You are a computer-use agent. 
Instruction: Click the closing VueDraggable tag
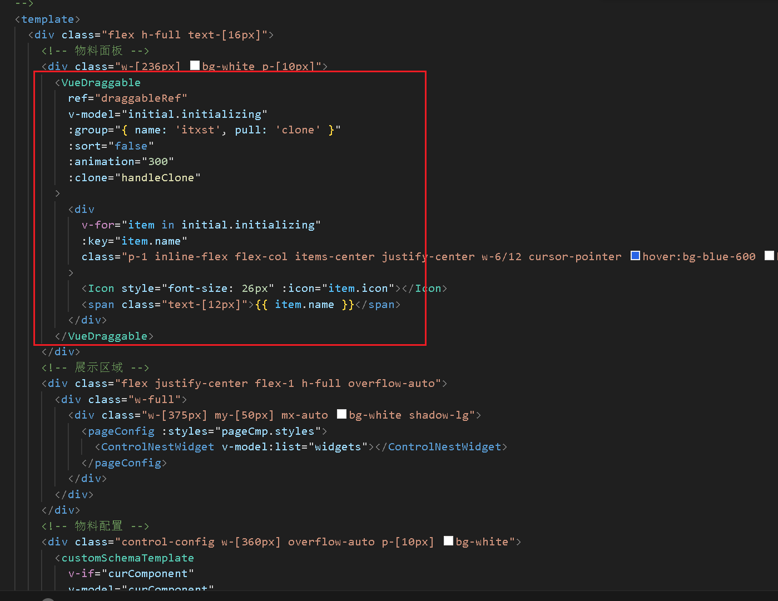(x=104, y=336)
